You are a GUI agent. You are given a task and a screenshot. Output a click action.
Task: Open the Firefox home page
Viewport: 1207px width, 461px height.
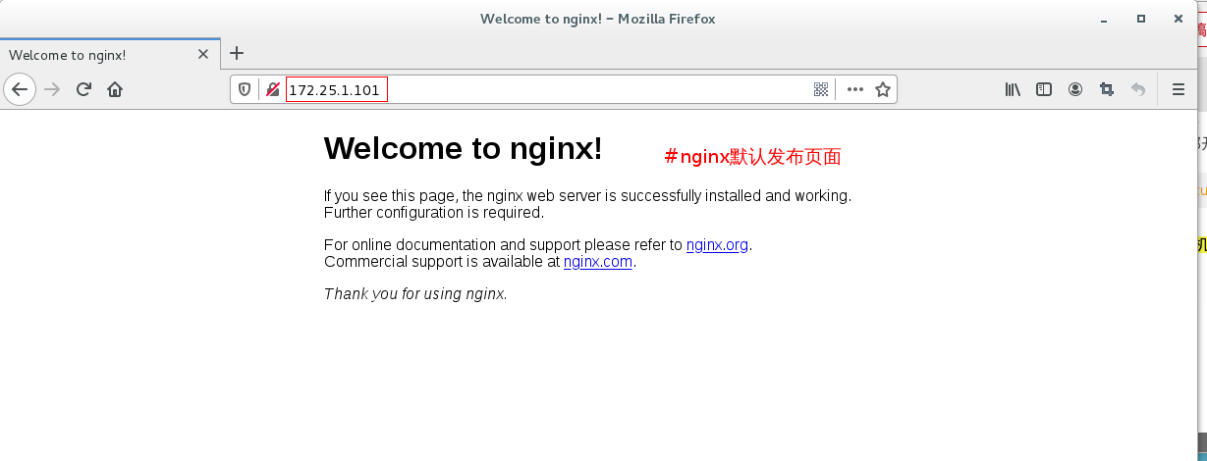(x=115, y=89)
